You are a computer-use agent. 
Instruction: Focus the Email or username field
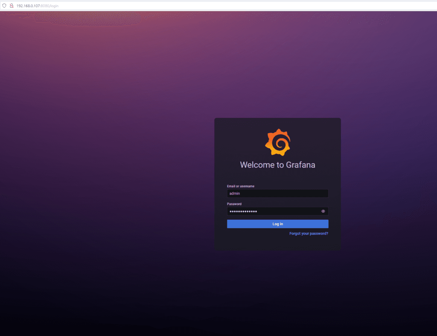[277, 193]
